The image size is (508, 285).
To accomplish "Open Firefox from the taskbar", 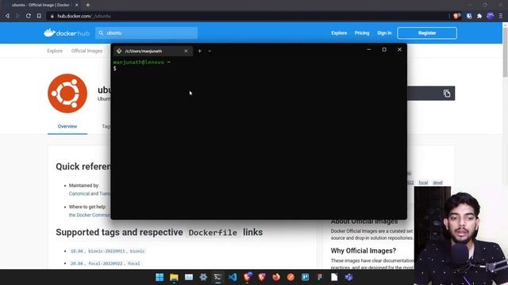I will coord(276,277).
